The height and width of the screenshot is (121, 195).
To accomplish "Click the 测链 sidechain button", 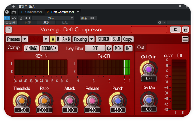I will point(84,18).
